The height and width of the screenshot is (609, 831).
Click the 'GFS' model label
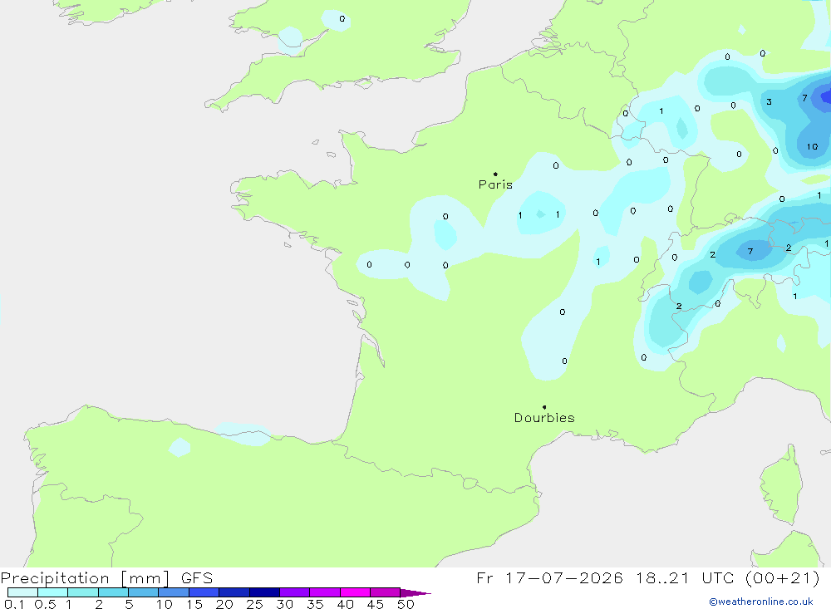(x=197, y=578)
